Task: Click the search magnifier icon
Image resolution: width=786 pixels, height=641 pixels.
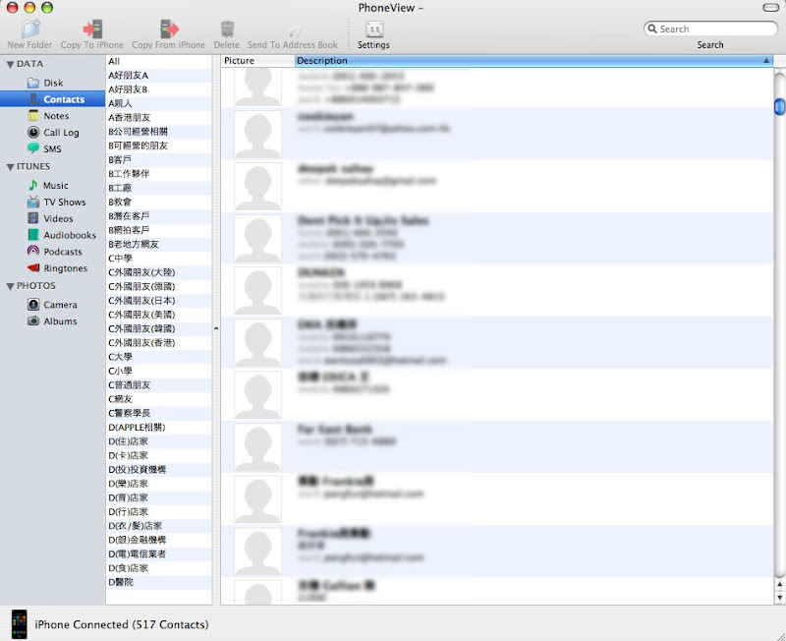Action: point(652,29)
